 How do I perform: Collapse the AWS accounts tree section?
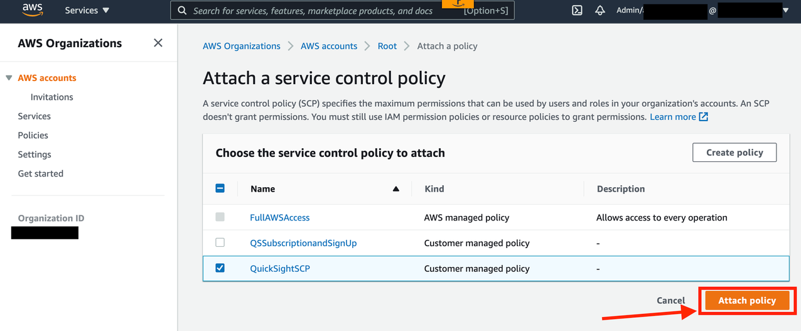[9, 78]
